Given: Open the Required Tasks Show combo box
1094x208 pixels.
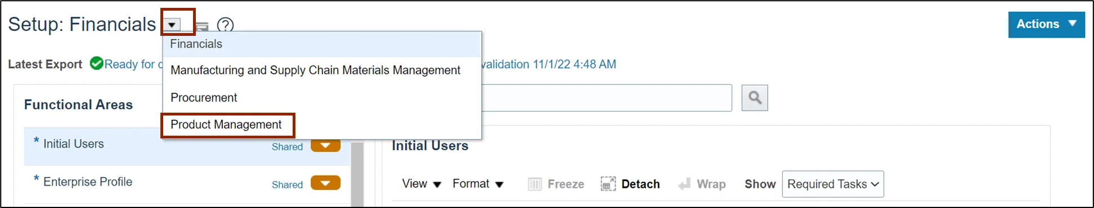Looking at the screenshot, I should [x=833, y=184].
